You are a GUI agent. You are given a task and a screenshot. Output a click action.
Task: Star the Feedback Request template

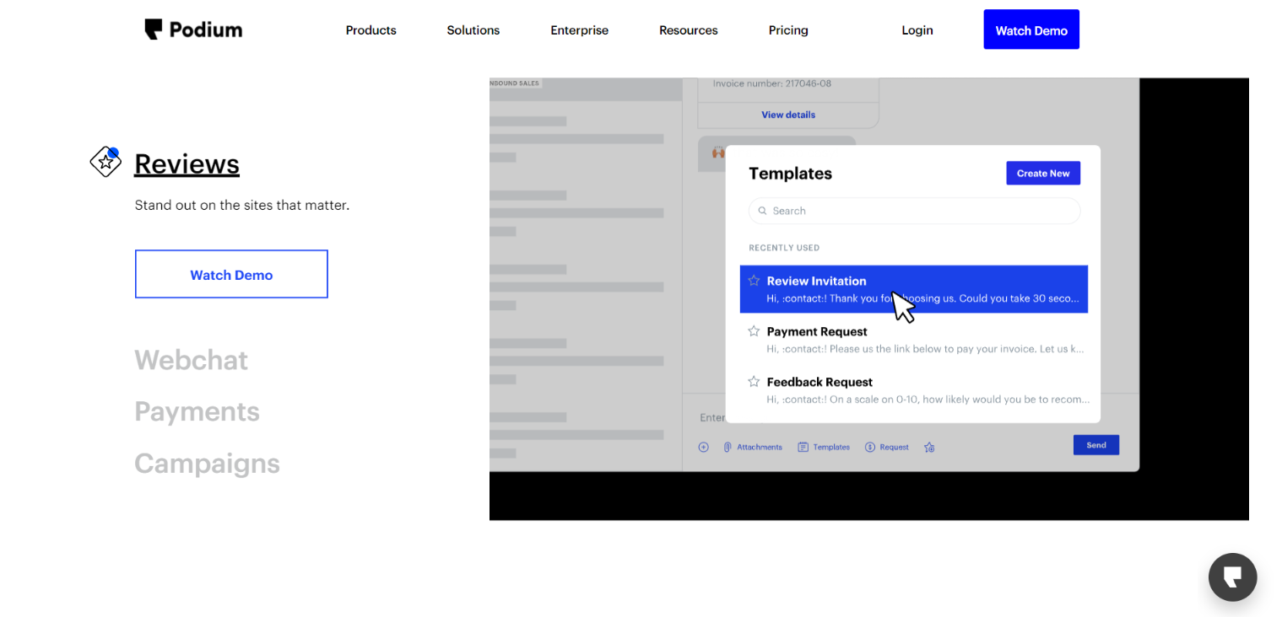pos(754,382)
